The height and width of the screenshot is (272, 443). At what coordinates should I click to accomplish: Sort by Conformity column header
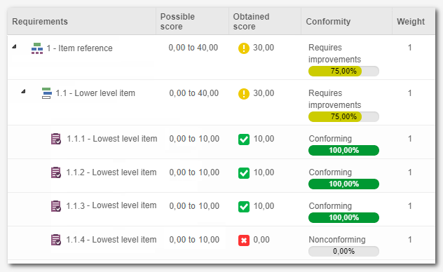[346, 22]
